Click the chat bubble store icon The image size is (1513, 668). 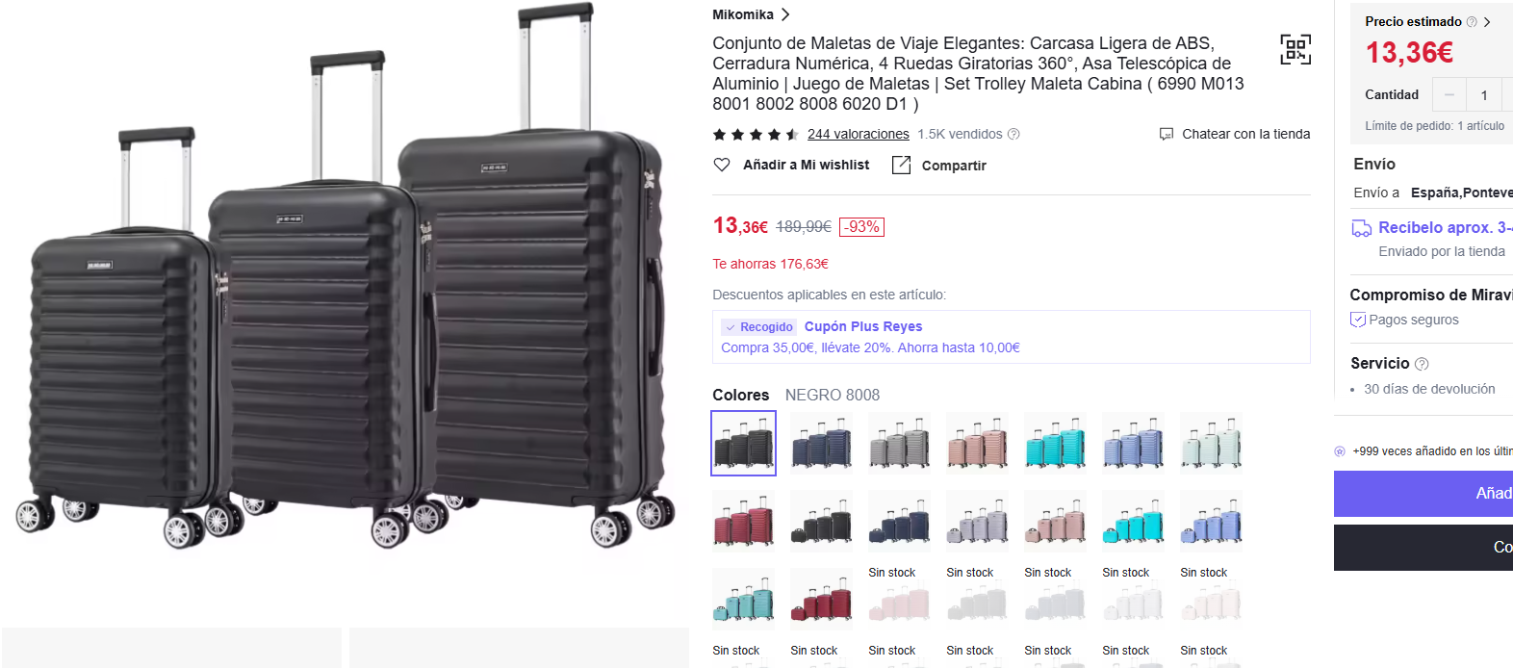pyautogui.click(x=1167, y=134)
